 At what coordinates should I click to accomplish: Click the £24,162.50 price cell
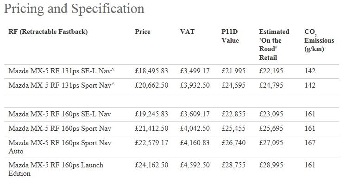pos(151,165)
